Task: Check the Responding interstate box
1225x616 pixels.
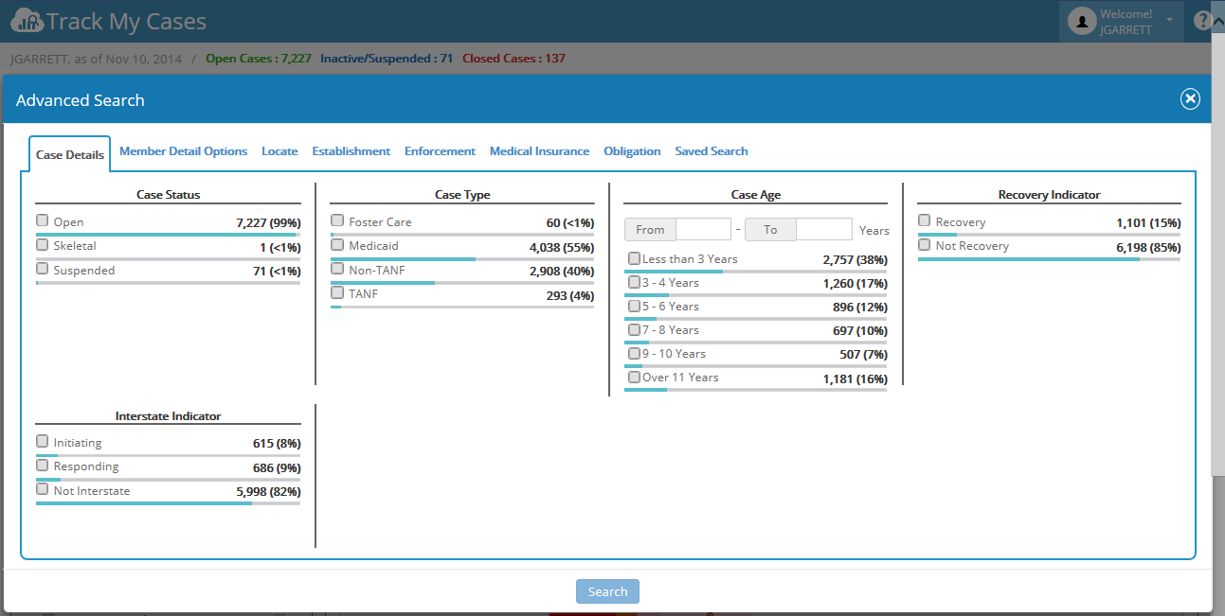Action: pos(42,465)
